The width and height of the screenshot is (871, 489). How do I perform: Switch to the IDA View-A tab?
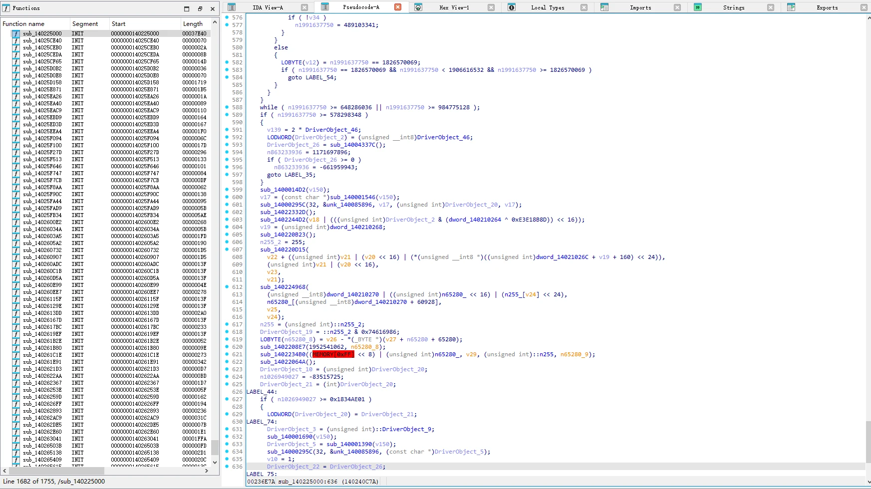[268, 7]
